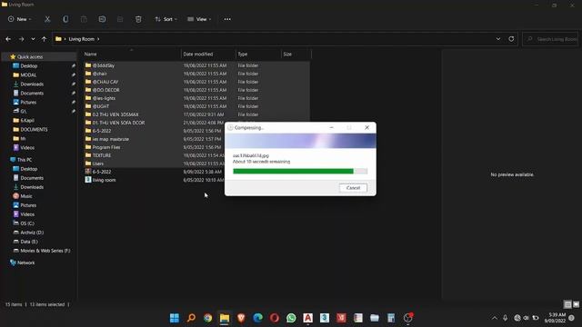Click the Cut scissors icon

click(x=47, y=19)
